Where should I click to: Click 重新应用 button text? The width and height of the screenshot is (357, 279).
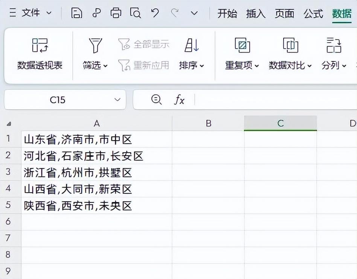pyautogui.click(x=151, y=66)
